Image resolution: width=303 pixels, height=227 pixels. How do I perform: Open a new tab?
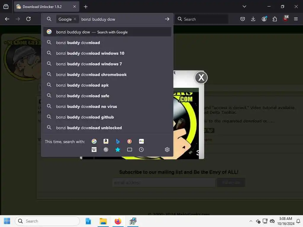click(x=86, y=7)
